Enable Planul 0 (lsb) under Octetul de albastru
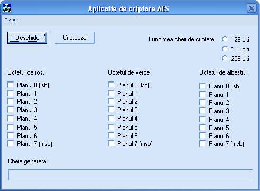Screen dimensions: 260x191 coord(202,86)
